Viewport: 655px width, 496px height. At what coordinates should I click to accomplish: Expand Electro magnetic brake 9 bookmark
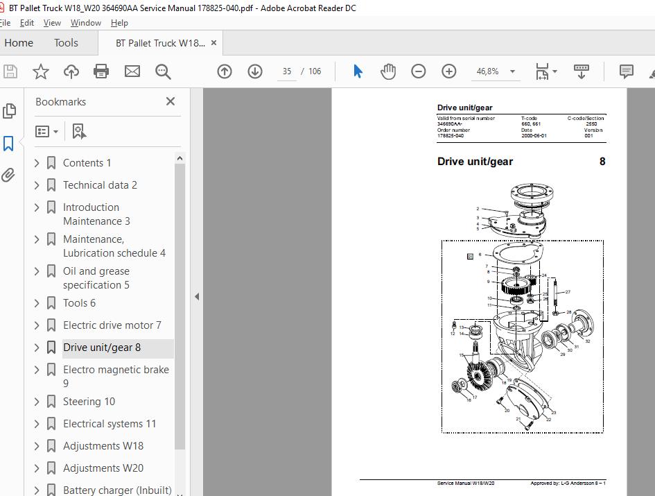pyautogui.click(x=37, y=370)
